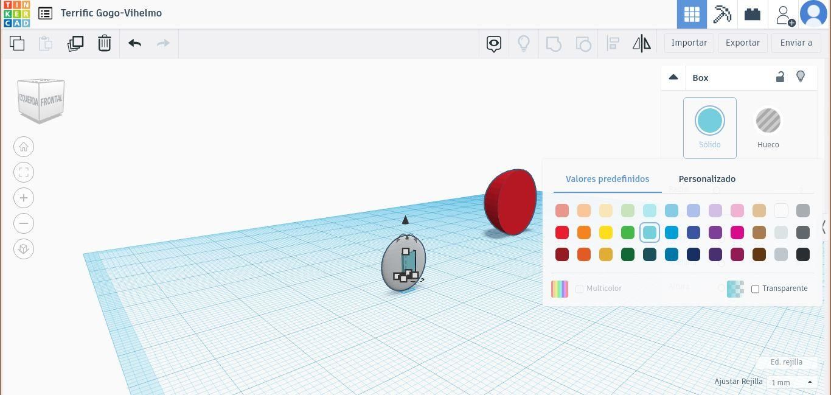Pick the dark brown color swatch
The height and width of the screenshot is (395, 831).
[759, 254]
